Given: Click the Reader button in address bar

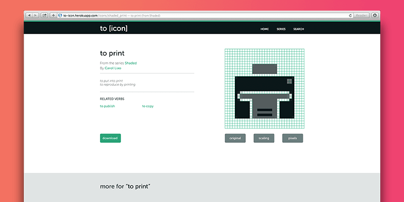Looking at the screenshot, I should click(x=361, y=16).
